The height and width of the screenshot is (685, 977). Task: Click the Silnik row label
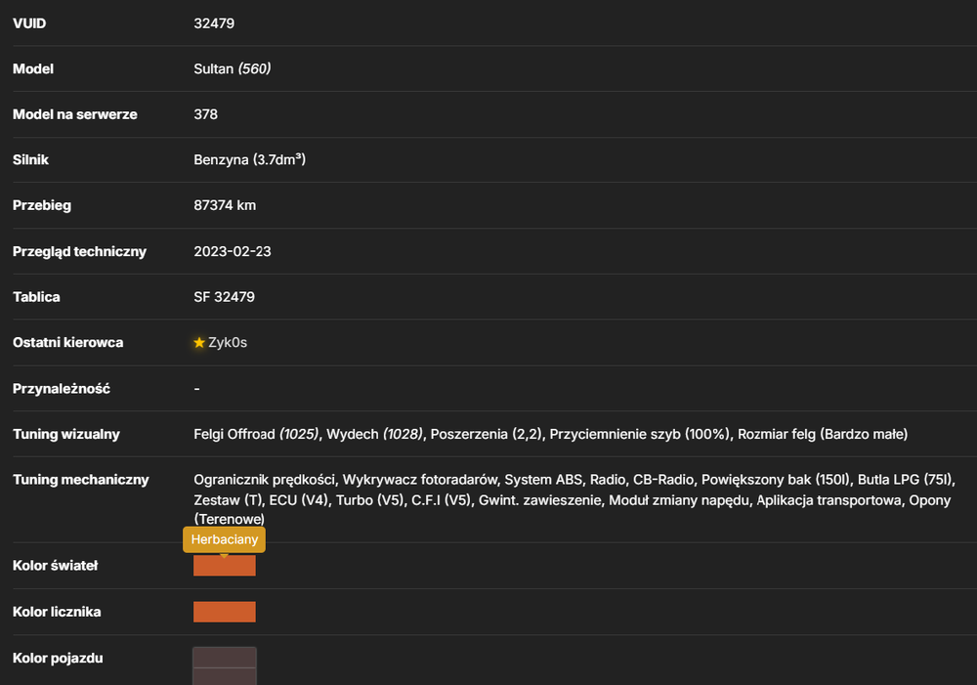tap(30, 160)
